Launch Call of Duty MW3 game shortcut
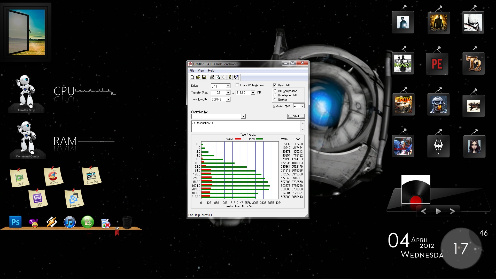Viewport: 496px width, 279px height. pos(403,64)
